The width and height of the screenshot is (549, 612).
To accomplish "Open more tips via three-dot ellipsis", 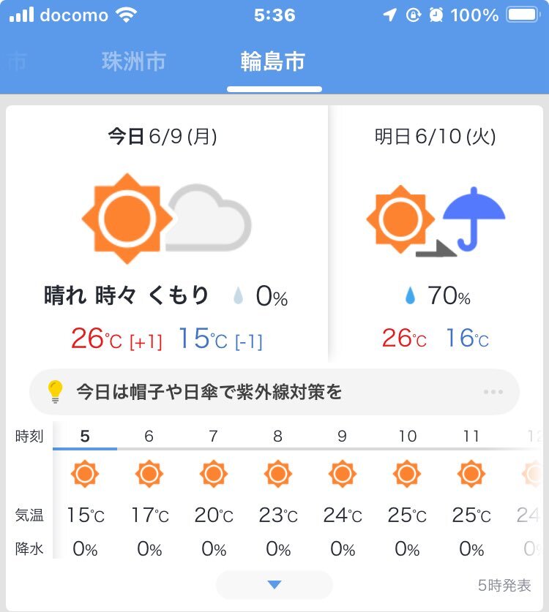I will [493, 391].
